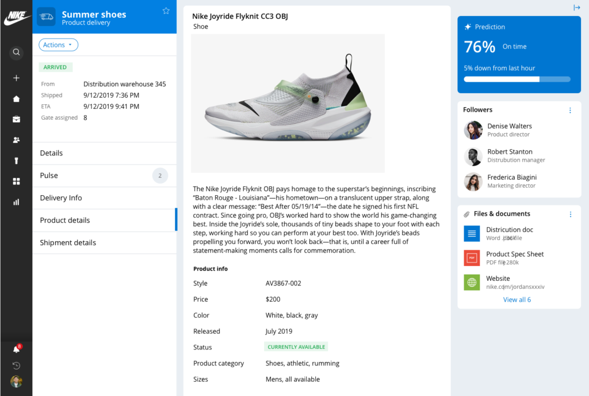The width and height of the screenshot is (589, 396).
Task: Go to Home via the house icon
Action: pos(16,99)
